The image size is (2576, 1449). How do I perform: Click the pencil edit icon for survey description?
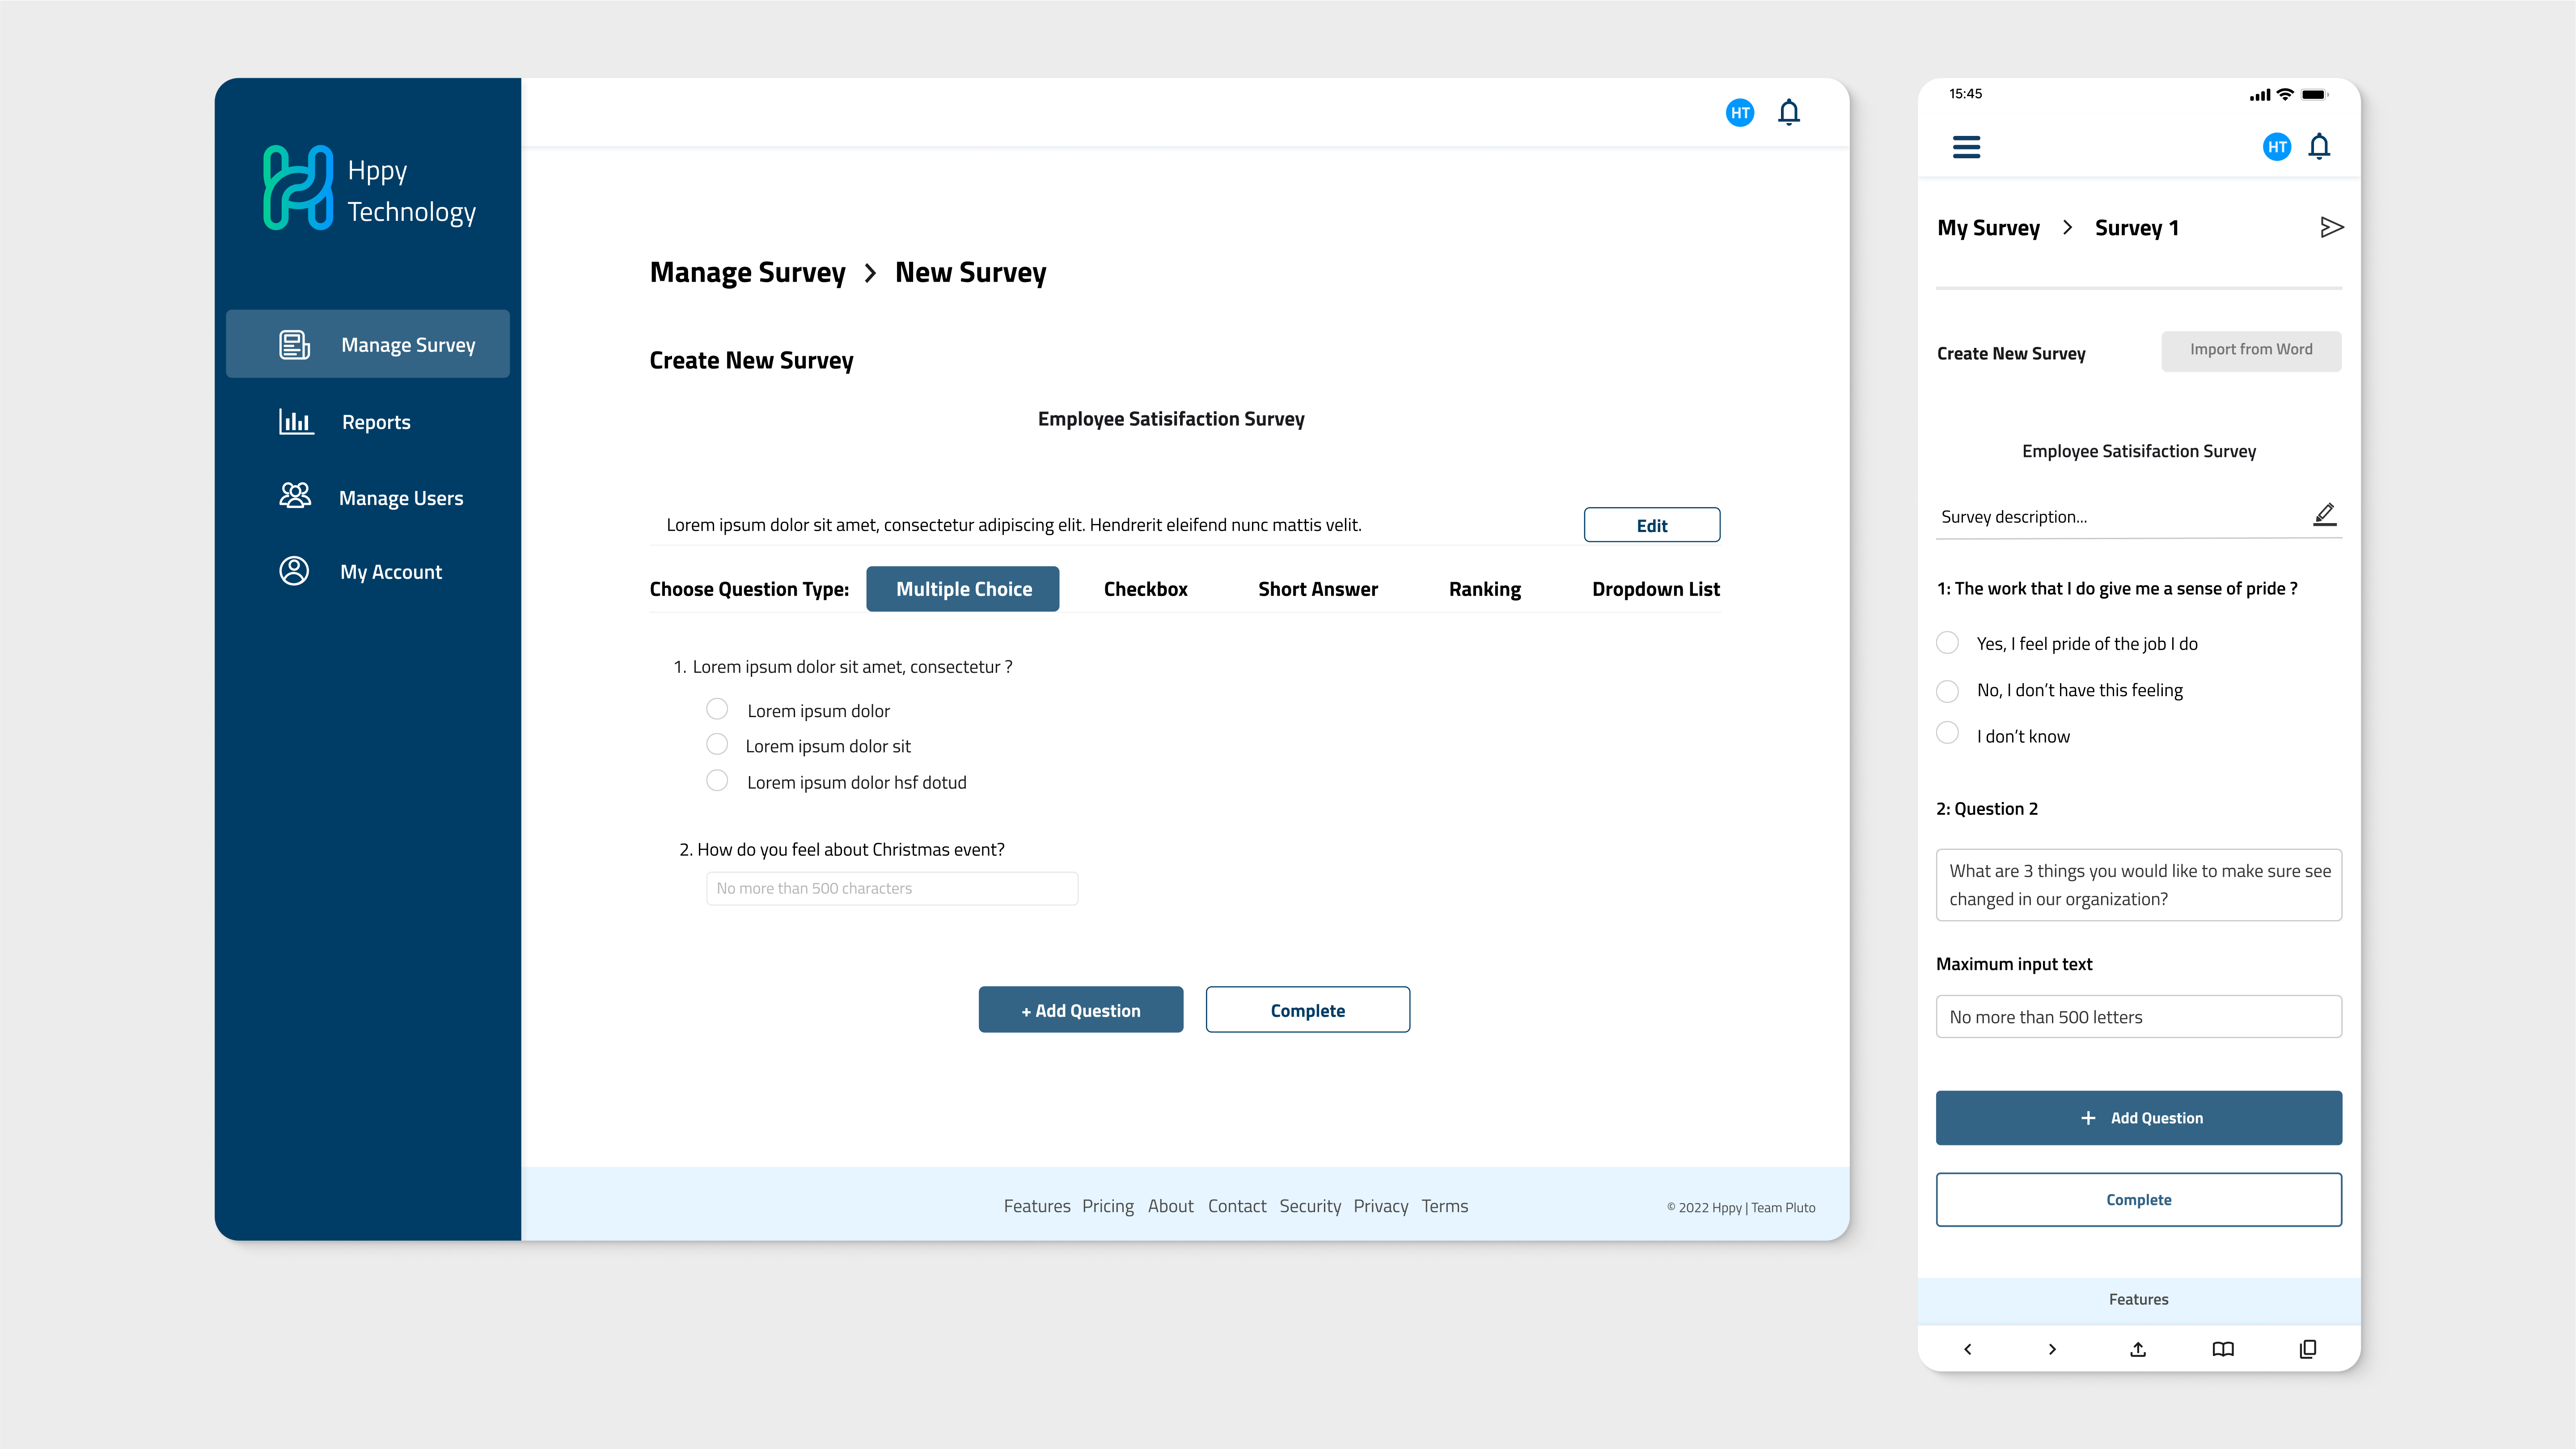(x=2325, y=514)
